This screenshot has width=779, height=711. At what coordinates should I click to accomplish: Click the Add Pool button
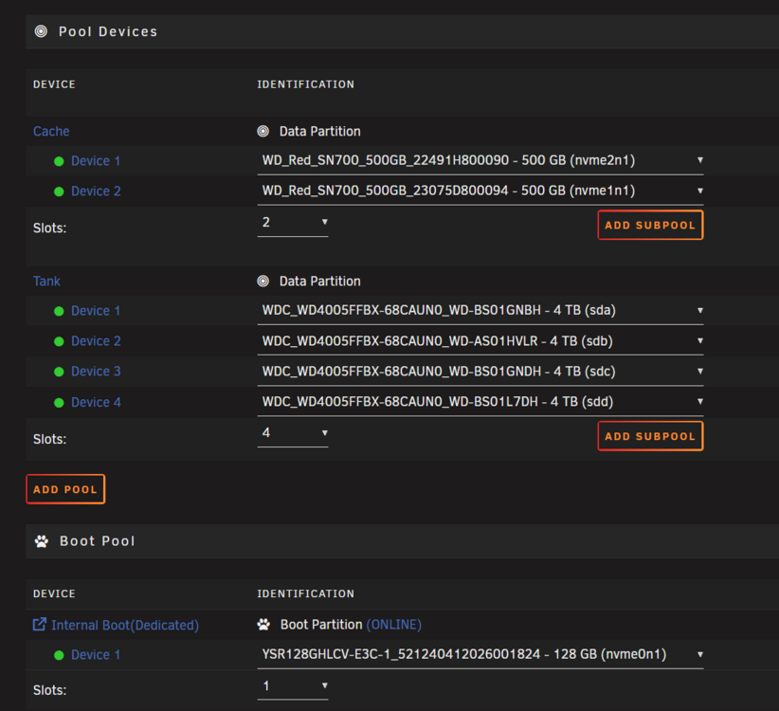coord(65,489)
